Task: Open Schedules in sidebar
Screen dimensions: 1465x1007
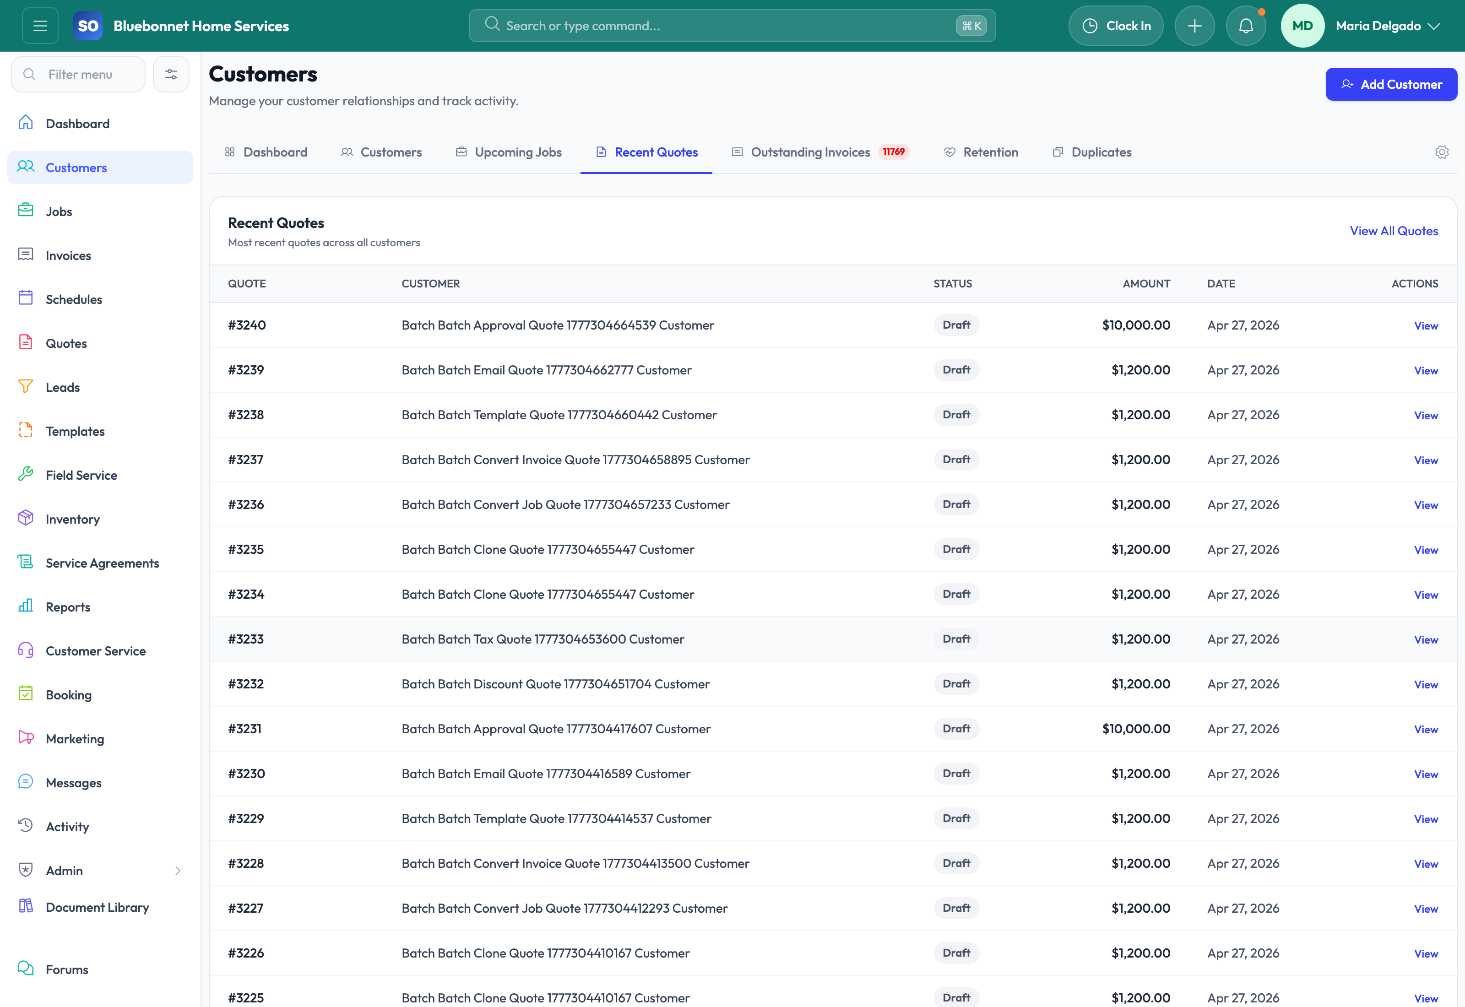Action: (100, 299)
